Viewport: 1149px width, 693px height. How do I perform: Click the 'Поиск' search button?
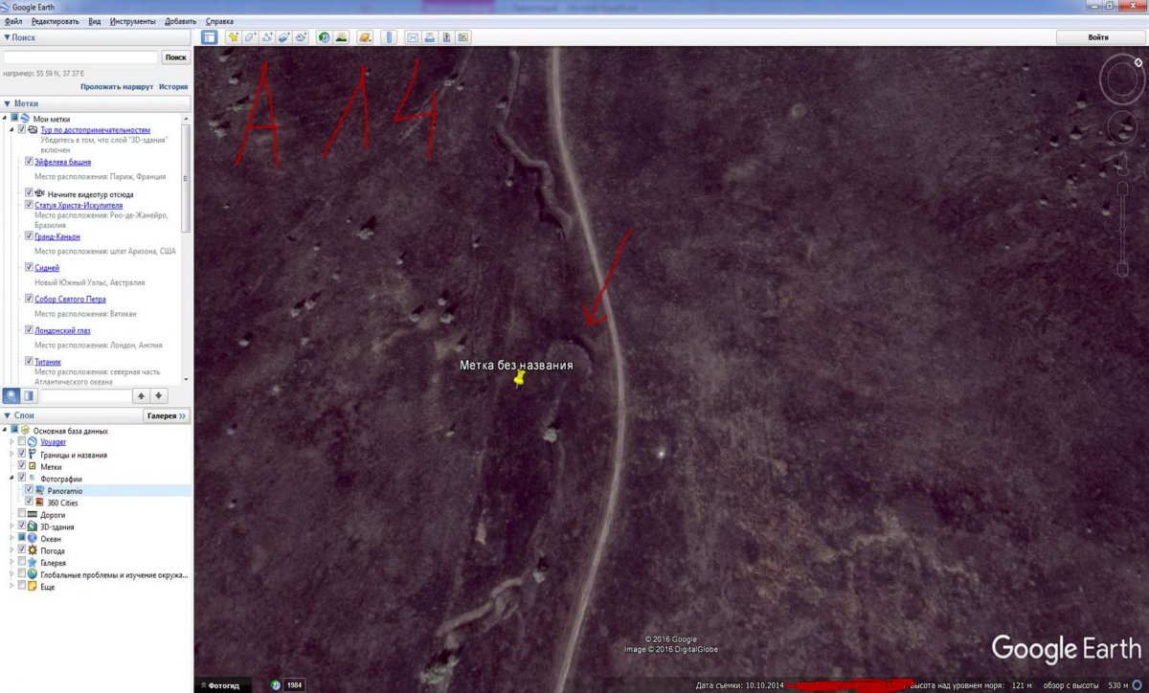pyautogui.click(x=176, y=57)
